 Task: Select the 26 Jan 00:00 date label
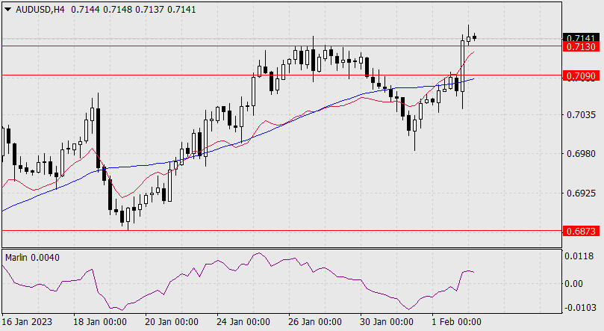(x=315, y=322)
